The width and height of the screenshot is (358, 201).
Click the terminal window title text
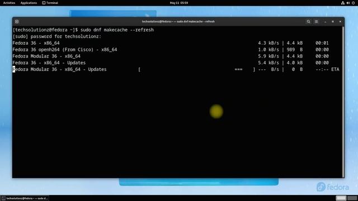point(178,21)
